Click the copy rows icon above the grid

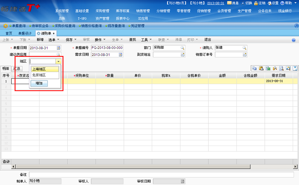point(254,68)
